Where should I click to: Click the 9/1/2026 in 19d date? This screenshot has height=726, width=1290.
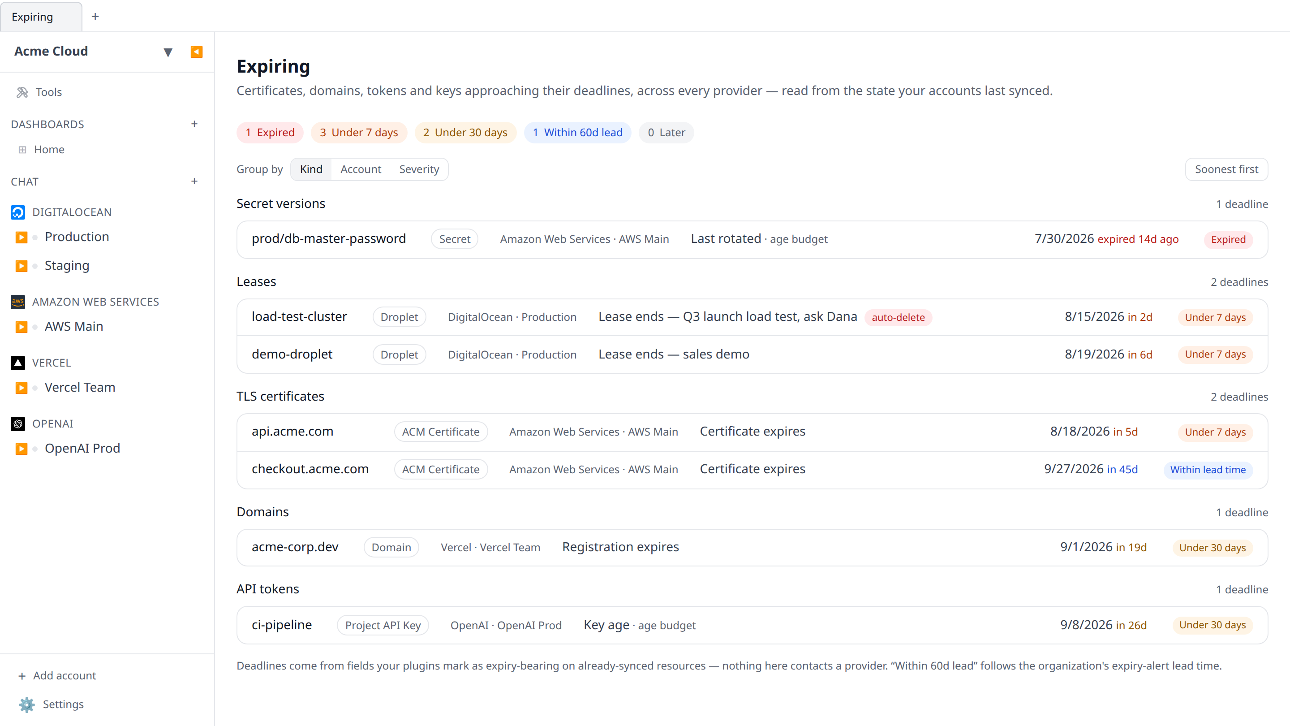[1103, 547]
